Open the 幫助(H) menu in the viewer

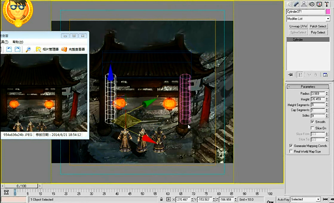[18, 42]
